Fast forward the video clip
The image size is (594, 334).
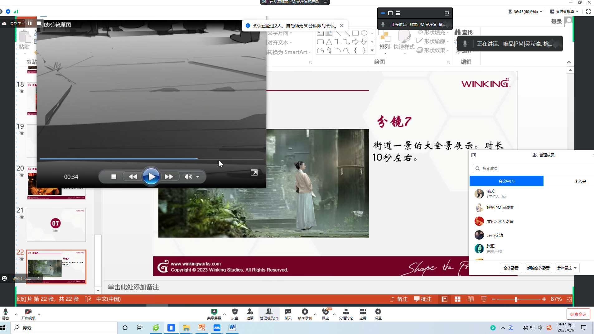[169, 177]
